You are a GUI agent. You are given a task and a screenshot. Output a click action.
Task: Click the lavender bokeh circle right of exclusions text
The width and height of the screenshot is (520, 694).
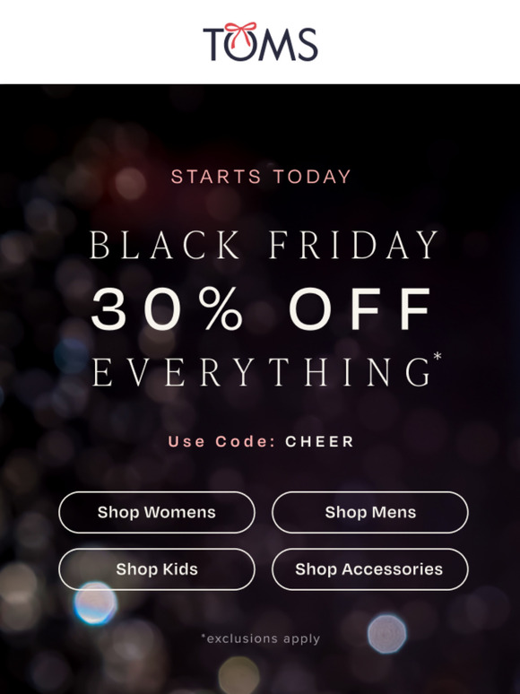pyautogui.click(x=386, y=634)
